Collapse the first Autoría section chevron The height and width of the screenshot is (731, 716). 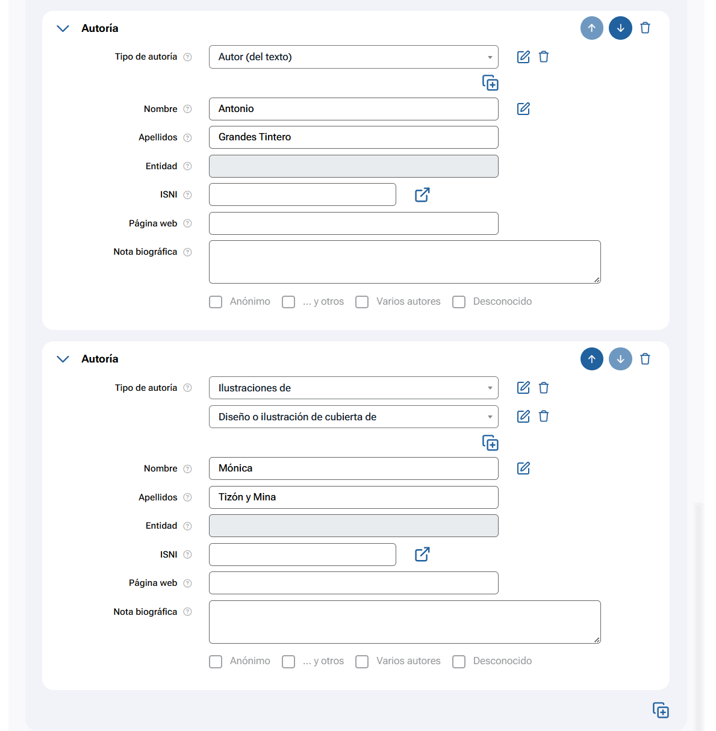click(63, 28)
